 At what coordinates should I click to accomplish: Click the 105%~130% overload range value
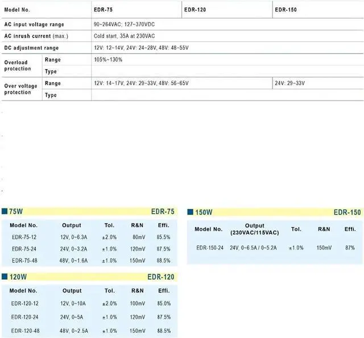pyautogui.click(x=108, y=60)
